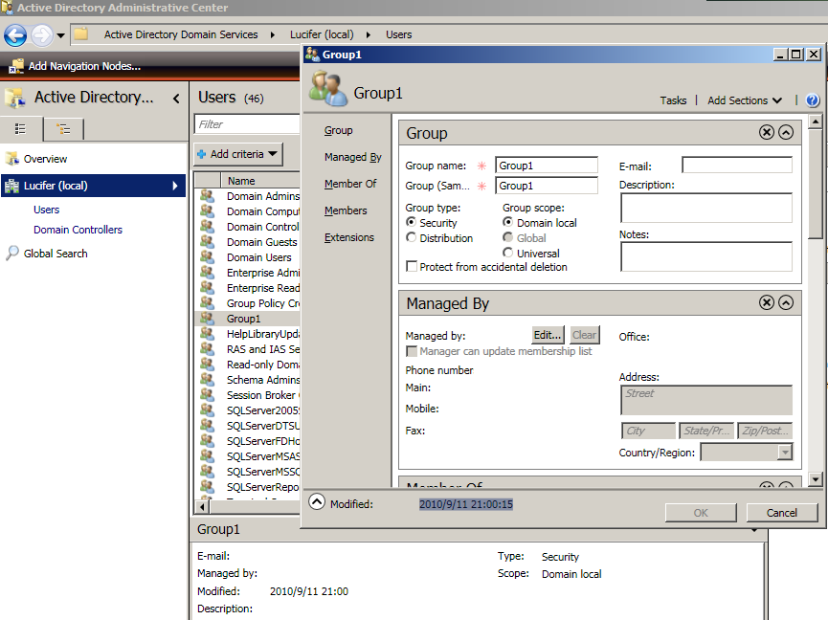The image size is (828, 620).
Task: Click the Name column header
Action: pyautogui.click(x=260, y=181)
